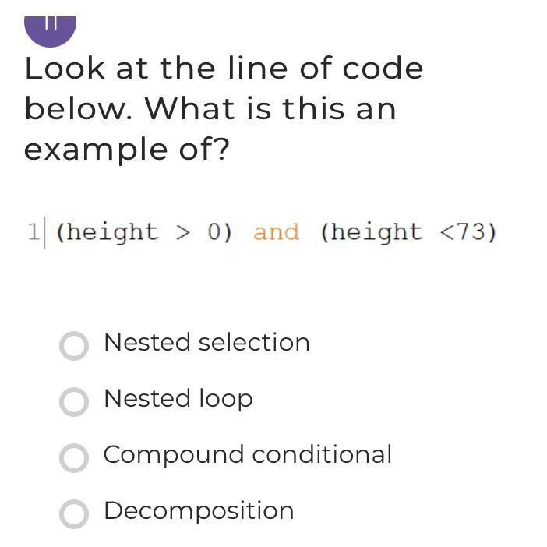Image resolution: width=547 pixels, height=547 pixels.
Task: Click the greater-than sign in the code
Action: point(182,232)
